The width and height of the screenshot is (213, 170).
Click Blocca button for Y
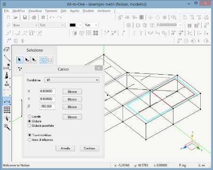[x=72, y=99]
